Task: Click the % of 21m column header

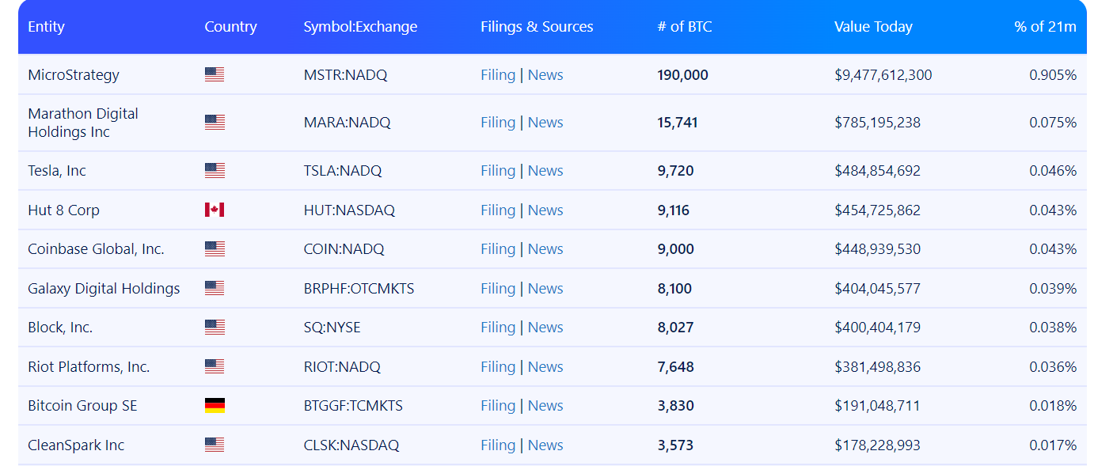Action: click(x=1044, y=27)
